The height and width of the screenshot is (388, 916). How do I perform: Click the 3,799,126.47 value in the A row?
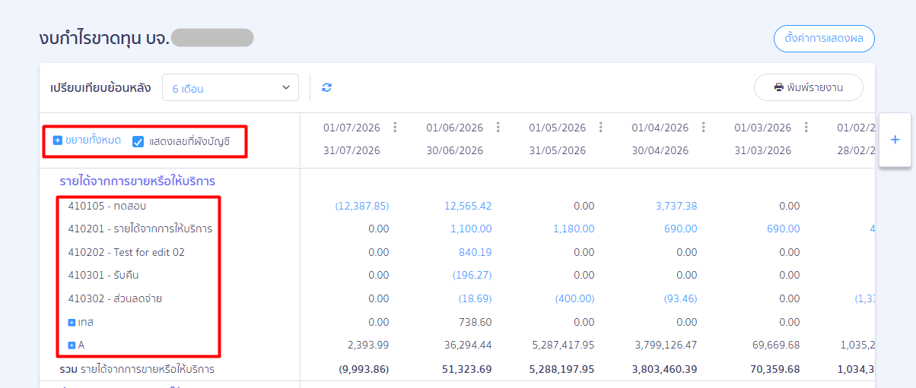[x=666, y=345]
